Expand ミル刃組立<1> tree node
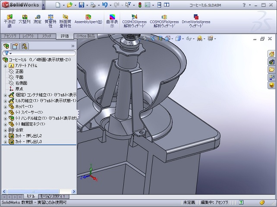277x207 pixels. pos(5,101)
